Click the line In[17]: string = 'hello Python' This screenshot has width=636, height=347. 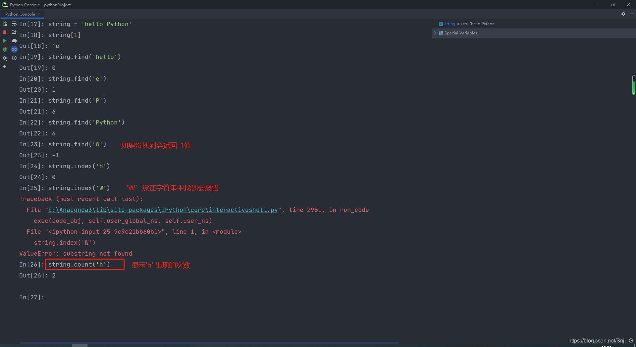(x=75, y=24)
